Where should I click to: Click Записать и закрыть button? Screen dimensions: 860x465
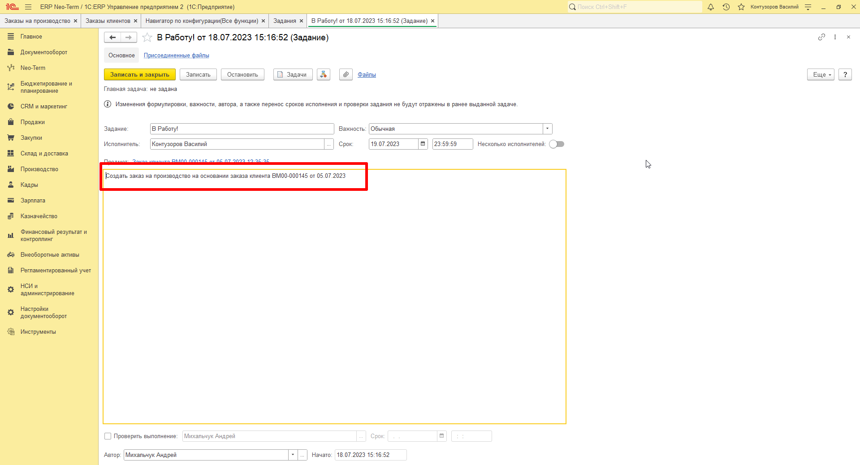pos(140,74)
